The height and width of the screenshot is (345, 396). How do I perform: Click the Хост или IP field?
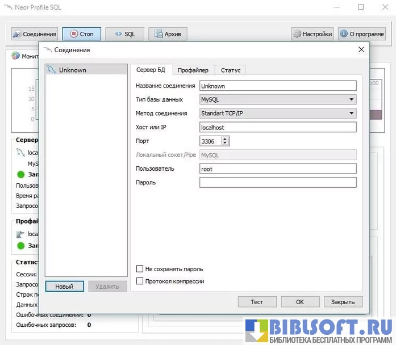point(277,128)
